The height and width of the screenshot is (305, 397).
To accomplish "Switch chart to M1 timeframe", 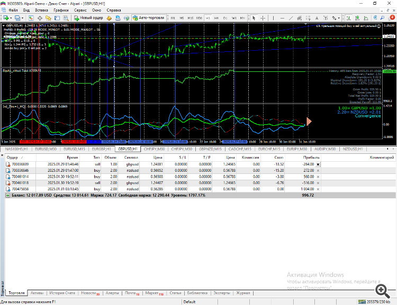I will tap(173, 18).
